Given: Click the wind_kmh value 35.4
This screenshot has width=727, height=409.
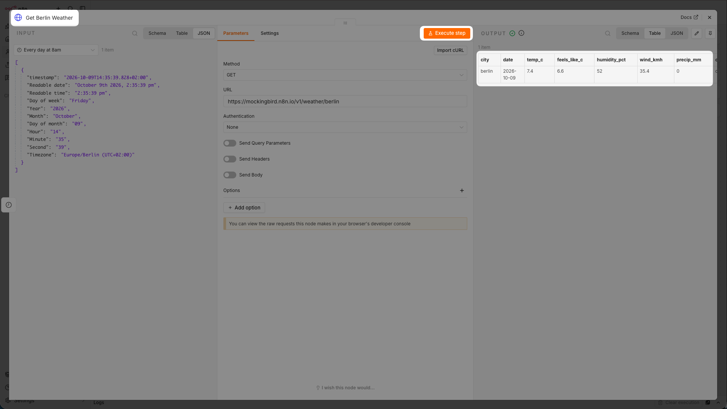Looking at the screenshot, I should [644, 71].
